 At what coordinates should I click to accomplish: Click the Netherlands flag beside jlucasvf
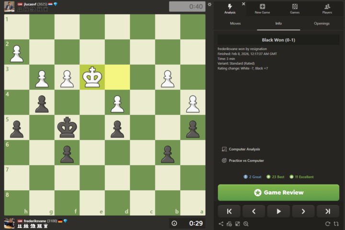click(x=50, y=4)
